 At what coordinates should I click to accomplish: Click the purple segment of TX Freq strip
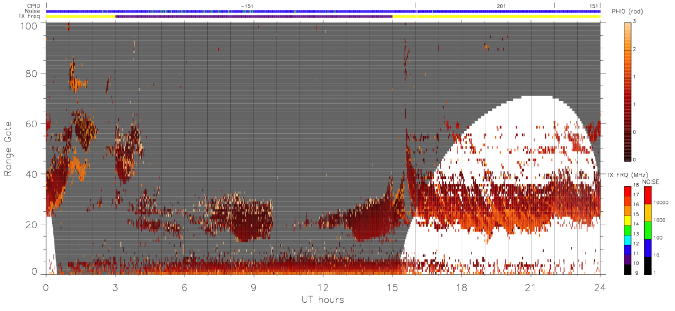[x=254, y=16]
